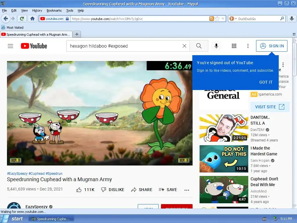Open the File menu
This screenshot has width=297, height=223.
coord(4,10)
